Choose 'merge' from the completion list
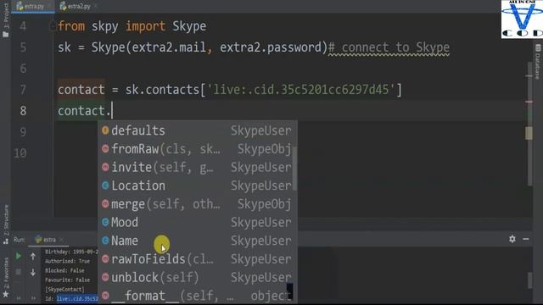 197,204
